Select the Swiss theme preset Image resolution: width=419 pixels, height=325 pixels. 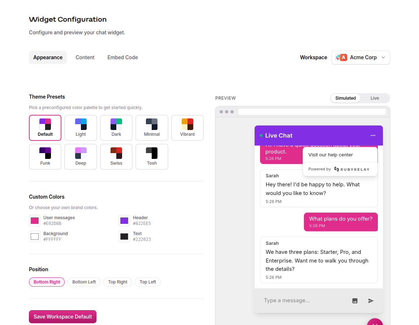click(x=116, y=156)
